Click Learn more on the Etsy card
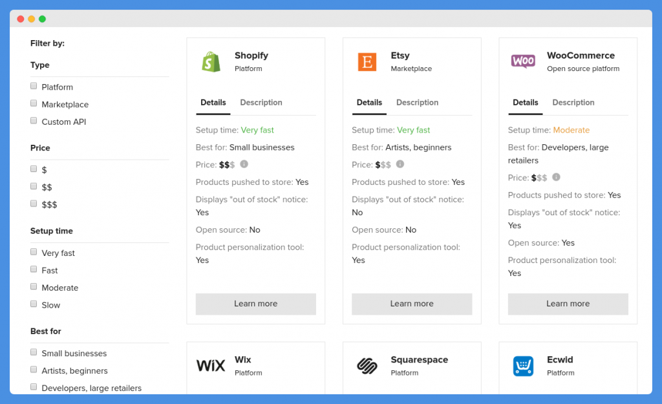The width and height of the screenshot is (662, 404). 412,304
